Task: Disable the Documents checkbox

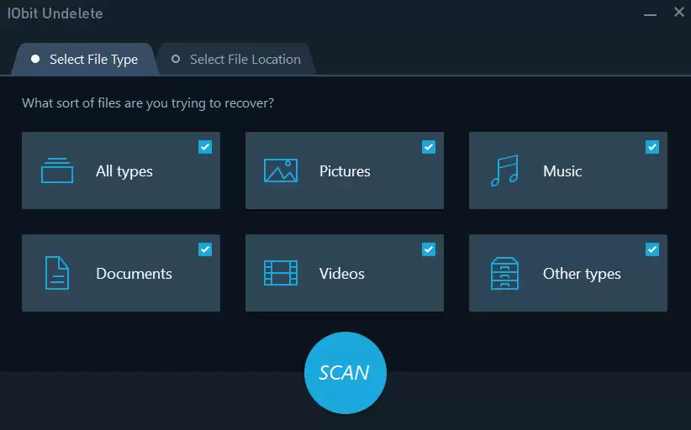Action: coord(205,249)
